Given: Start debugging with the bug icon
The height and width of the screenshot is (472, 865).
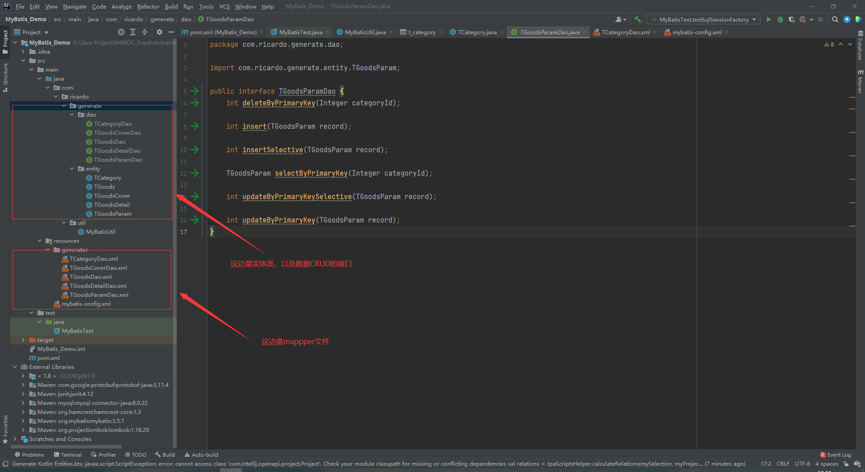Looking at the screenshot, I should pyautogui.click(x=780, y=19).
